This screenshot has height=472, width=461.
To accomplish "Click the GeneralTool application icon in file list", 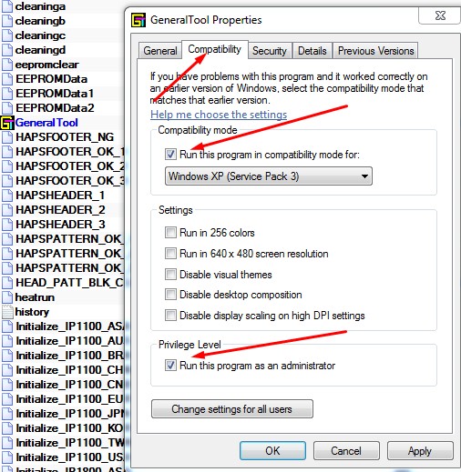I will (7, 123).
